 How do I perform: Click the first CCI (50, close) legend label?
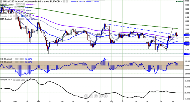coord(6,59)
